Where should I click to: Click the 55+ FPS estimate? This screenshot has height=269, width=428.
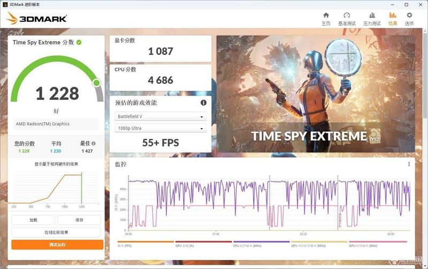160,143
